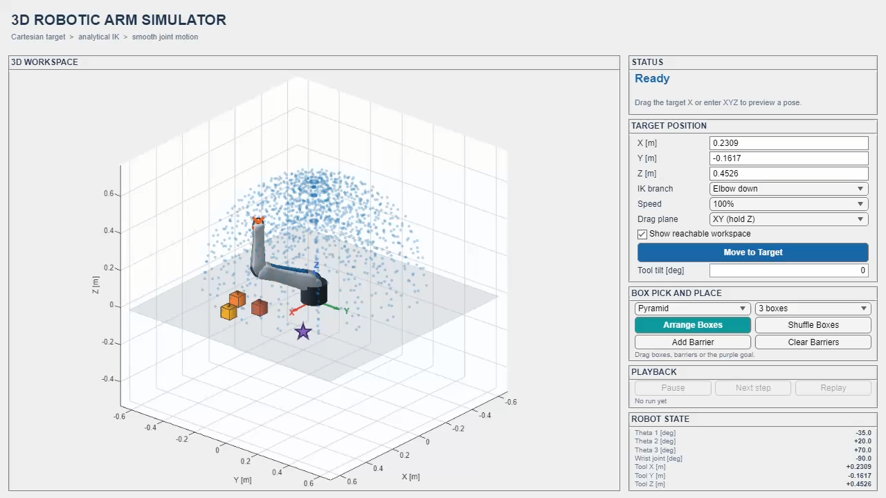Click the 'analytical IK' breadcrumb text
The height and width of the screenshot is (498, 886).
(99, 37)
